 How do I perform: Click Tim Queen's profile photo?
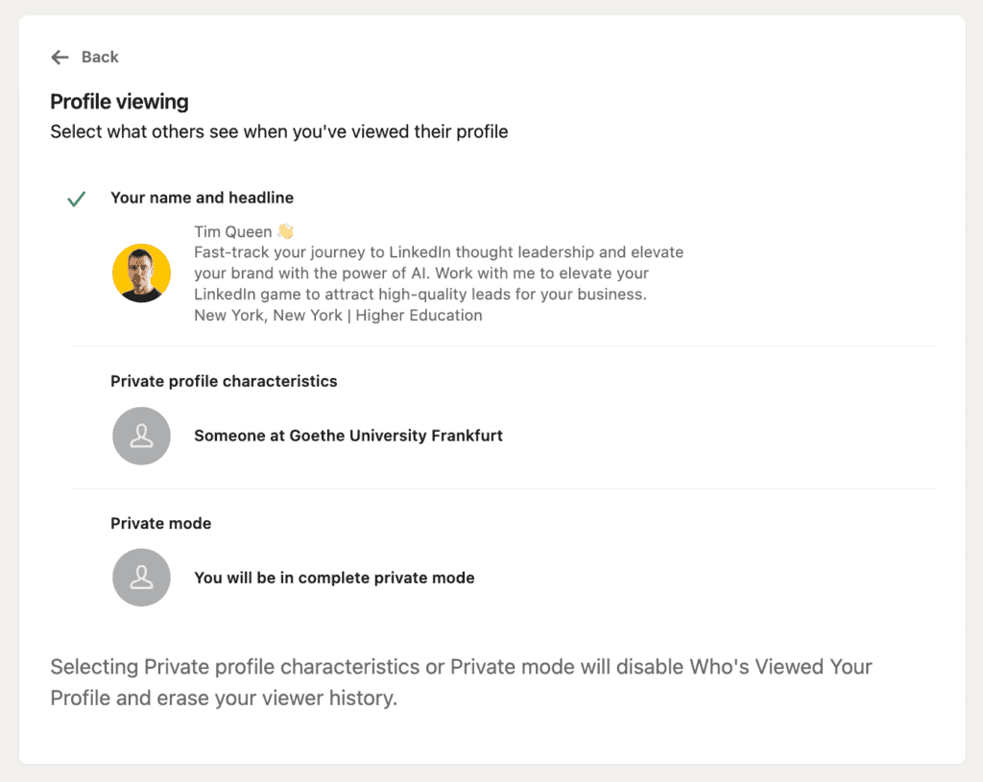tap(141, 273)
